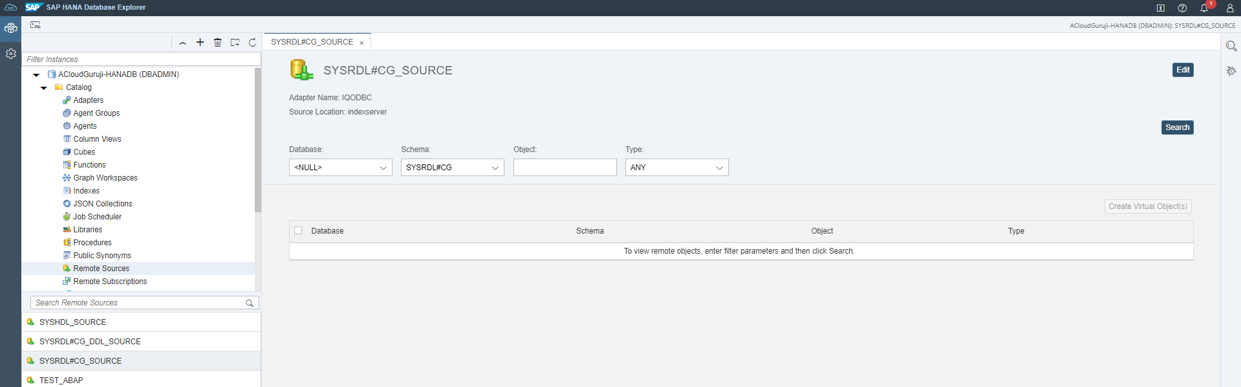Open the notifications bell
The height and width of the screenshot is (387, 1241).
[1204, 8]
